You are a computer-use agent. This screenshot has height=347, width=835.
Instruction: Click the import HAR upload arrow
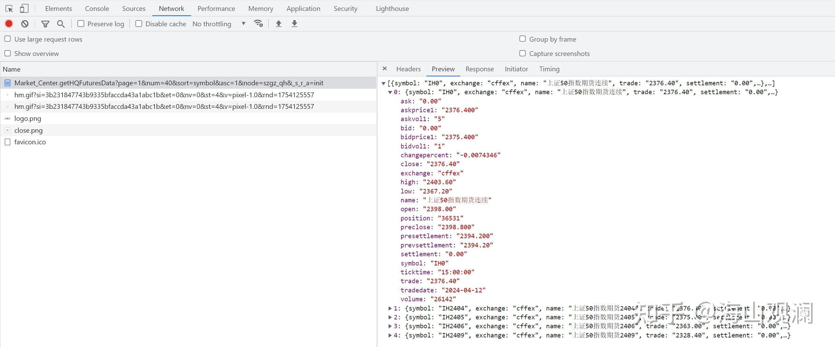click(x=278, y=24)
